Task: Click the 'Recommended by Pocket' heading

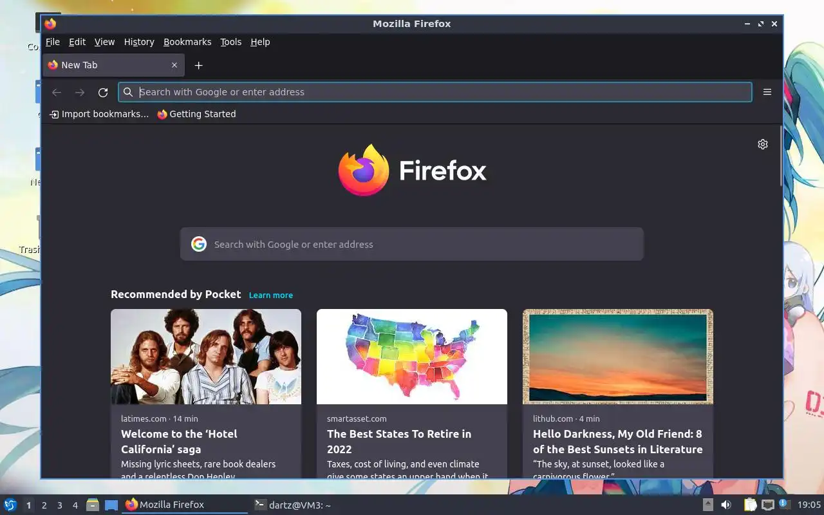Action: [176, 294]
